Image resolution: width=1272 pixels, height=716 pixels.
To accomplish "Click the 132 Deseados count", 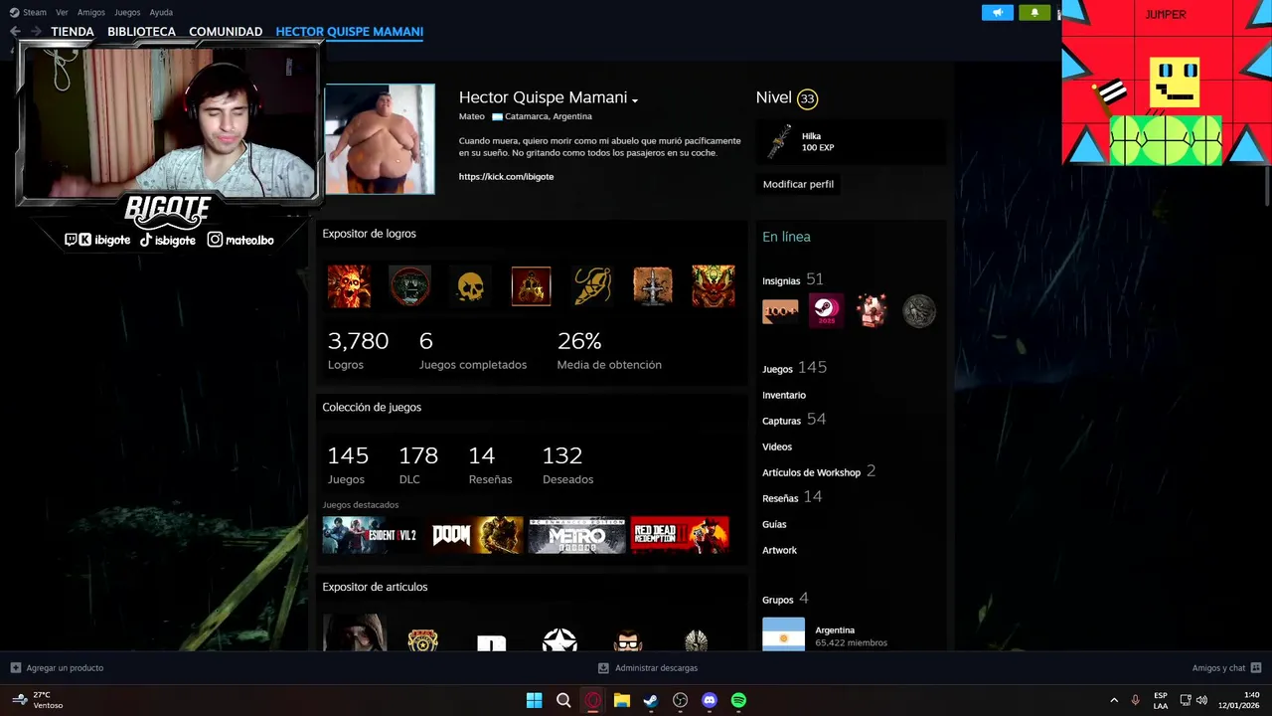I will (x=562, y=455).
